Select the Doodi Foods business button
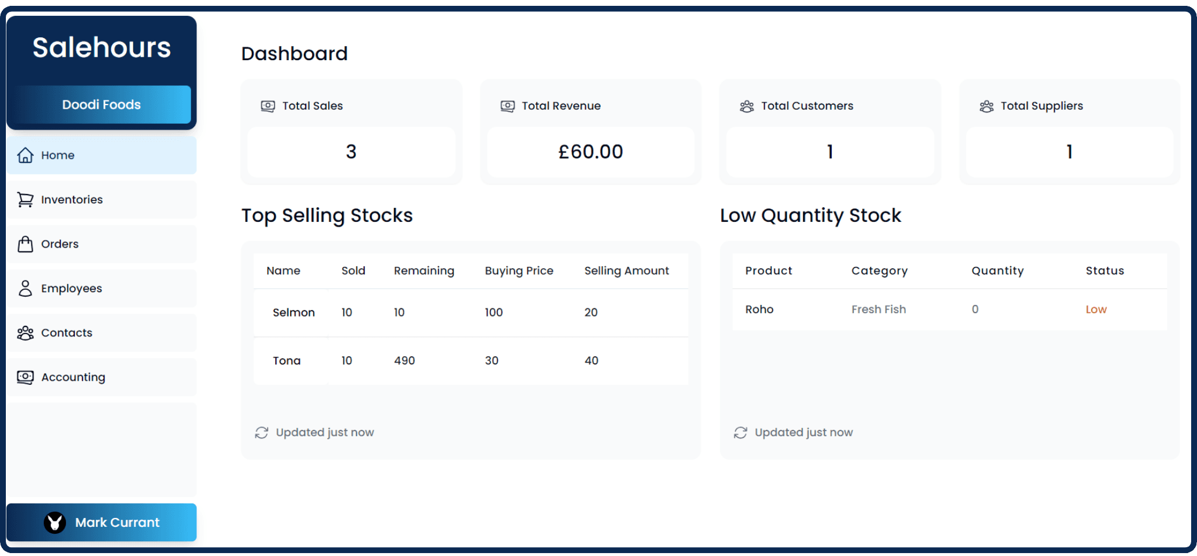 101,105
